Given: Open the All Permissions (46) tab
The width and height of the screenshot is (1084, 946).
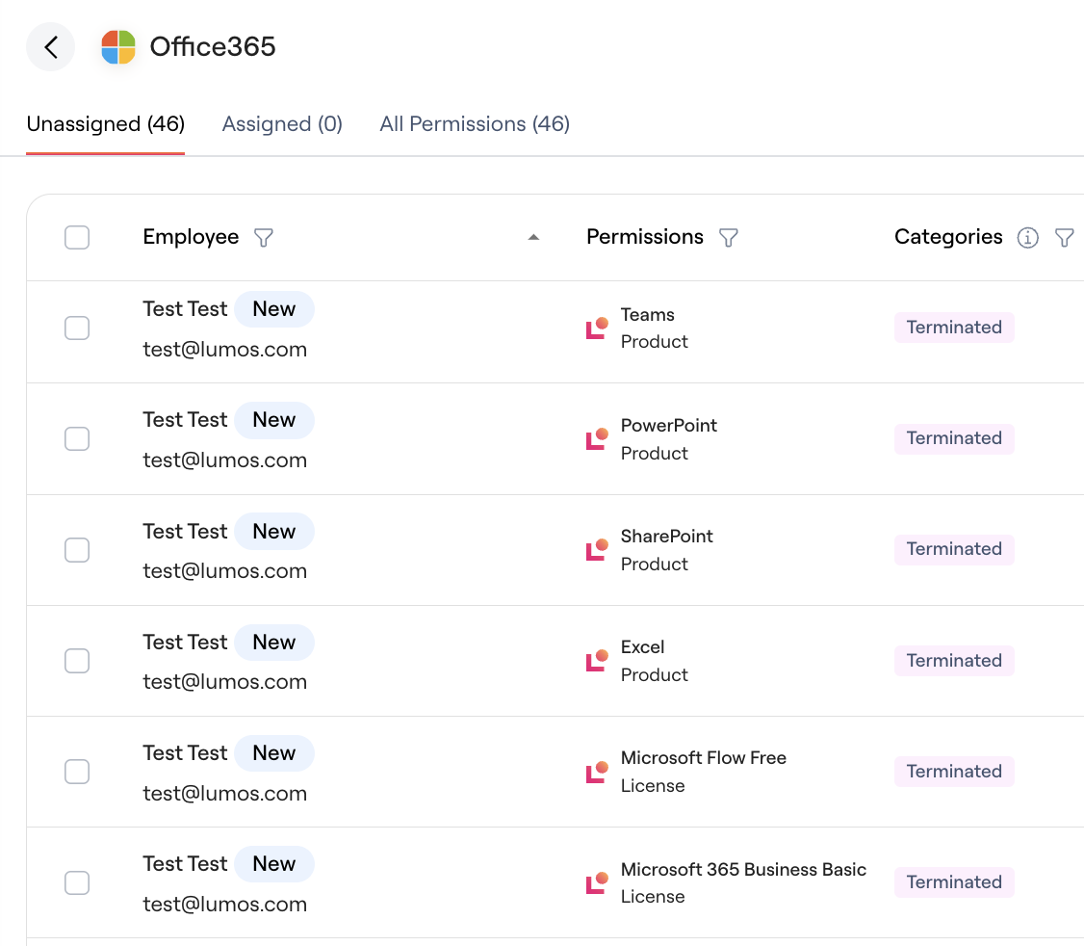Looking at the screenshot, I should coord(475,124).
